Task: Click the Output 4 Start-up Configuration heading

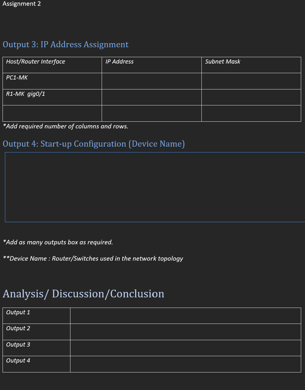Action: [x=94, y=144]
